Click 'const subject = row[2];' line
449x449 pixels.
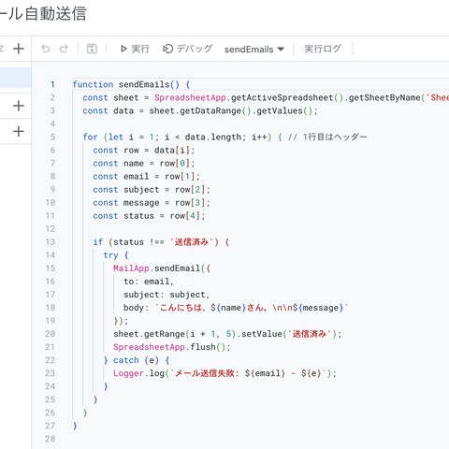coord(152,190)
